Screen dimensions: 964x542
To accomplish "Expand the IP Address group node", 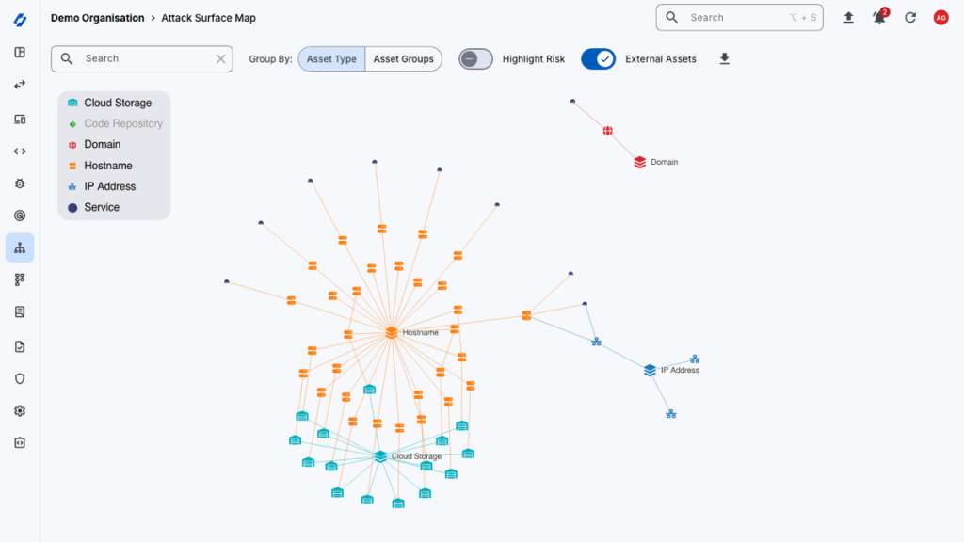I will (648, 370).
